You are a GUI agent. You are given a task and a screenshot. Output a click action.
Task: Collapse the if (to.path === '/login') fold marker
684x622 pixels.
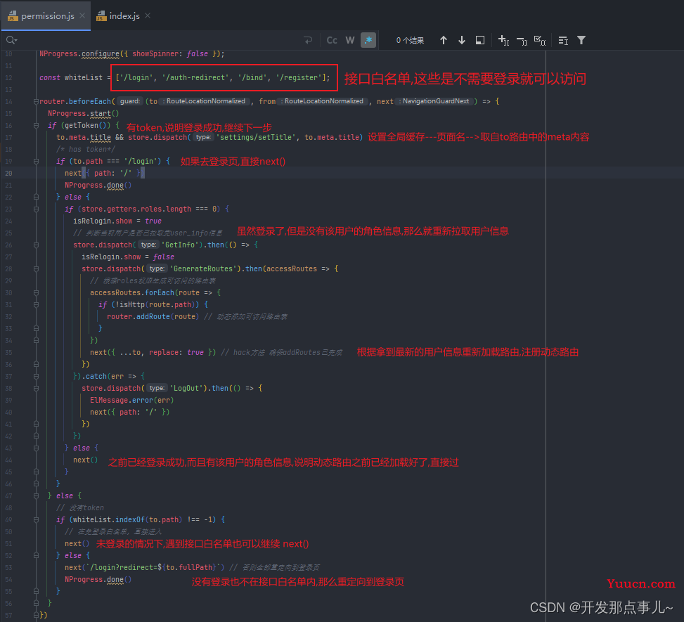tap(37, 162)
